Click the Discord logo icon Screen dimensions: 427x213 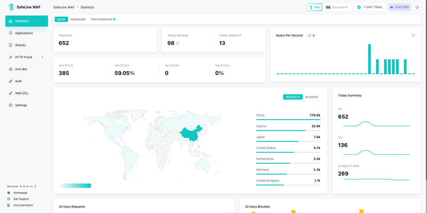pyautogui.click(x=392, y=7)
